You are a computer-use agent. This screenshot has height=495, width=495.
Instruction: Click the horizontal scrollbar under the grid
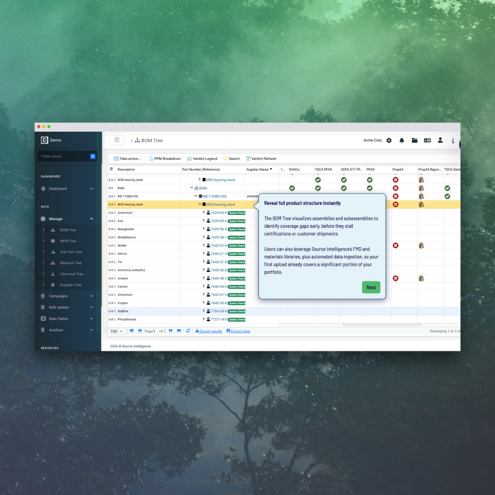click(x=382, y=325)
